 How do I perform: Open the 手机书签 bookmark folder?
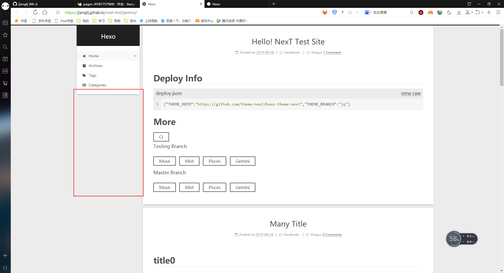pyautogui.click(x=42, y=21)
